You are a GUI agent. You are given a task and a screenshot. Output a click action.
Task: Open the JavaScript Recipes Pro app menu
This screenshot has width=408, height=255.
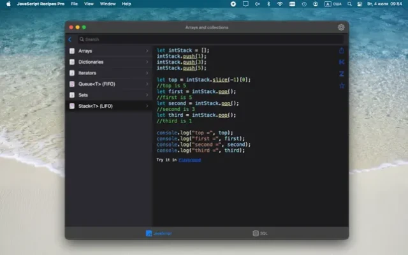41,4
